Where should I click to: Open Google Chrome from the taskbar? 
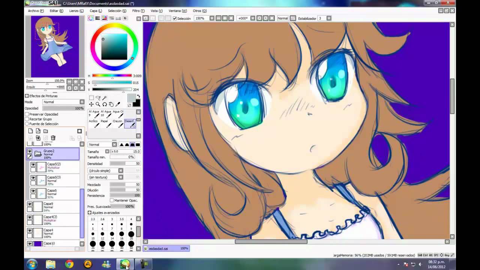tap(69, 264)
